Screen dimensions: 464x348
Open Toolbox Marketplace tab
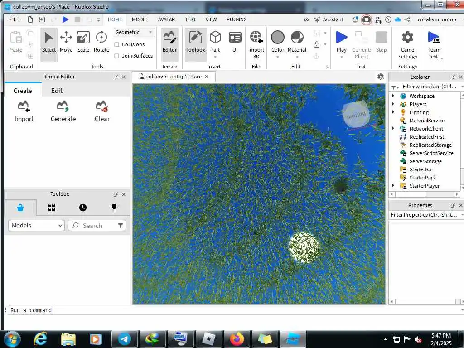click(x=20, y=208)
